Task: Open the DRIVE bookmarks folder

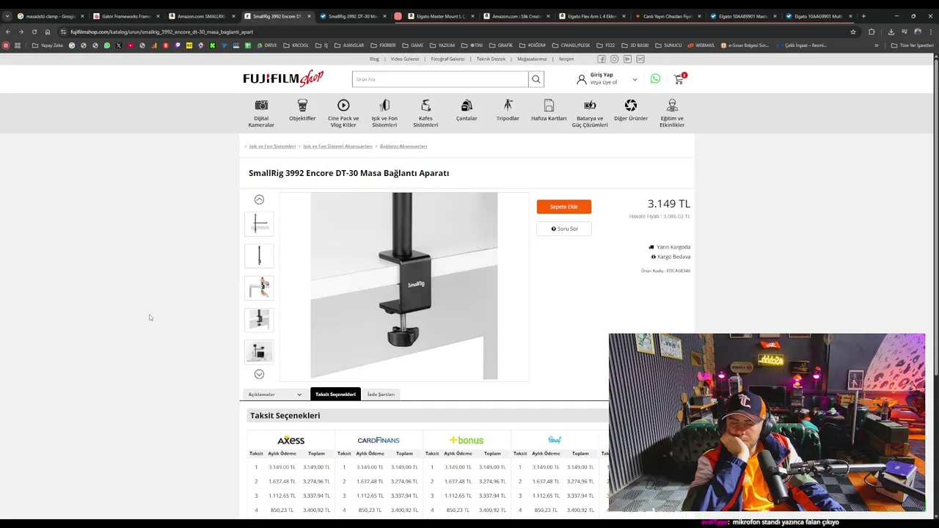Action: point(266,45)
